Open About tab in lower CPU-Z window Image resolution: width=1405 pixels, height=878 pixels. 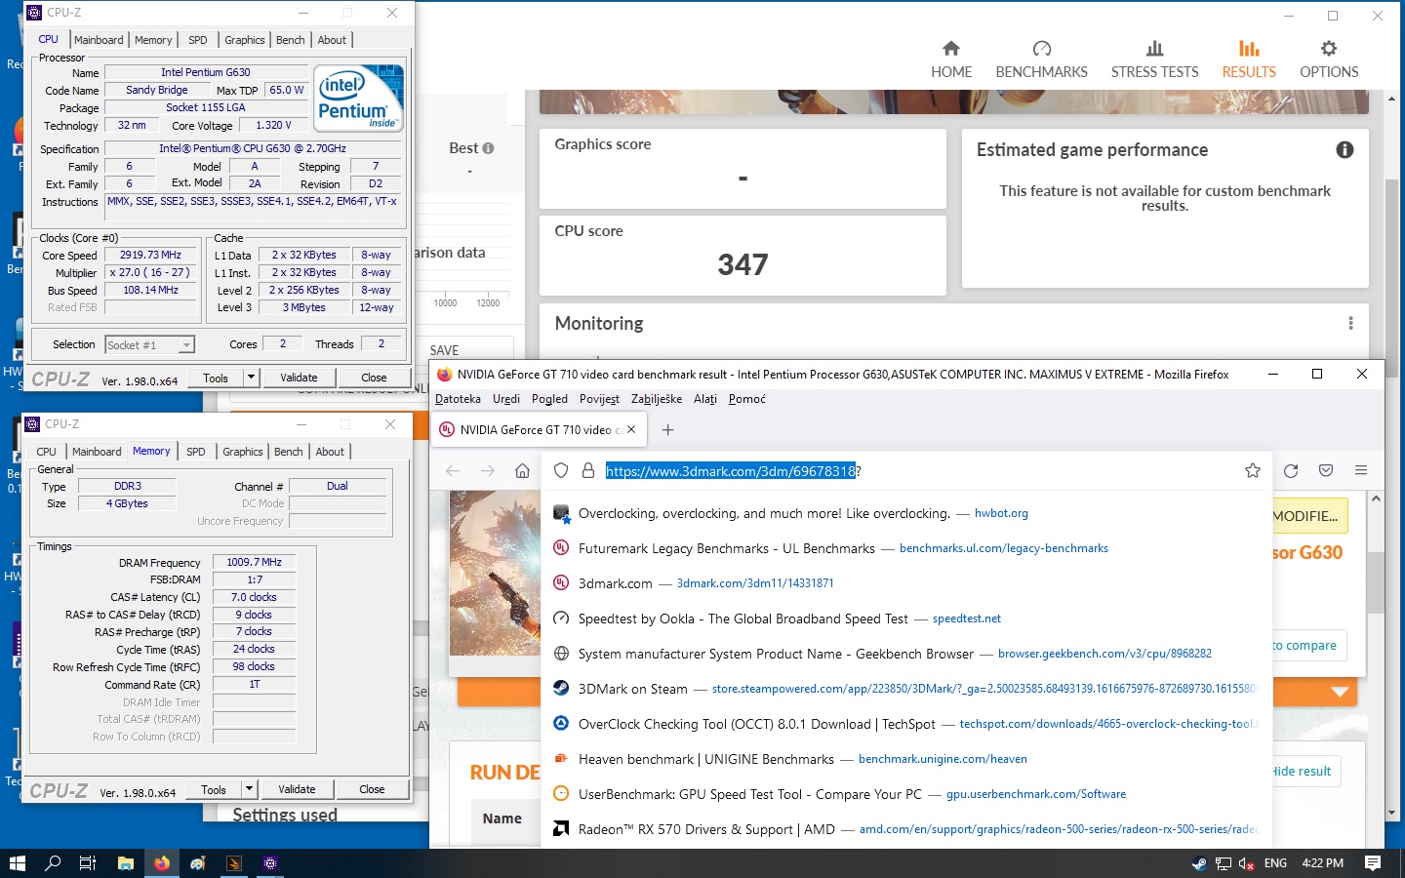(x=330, y=452)
